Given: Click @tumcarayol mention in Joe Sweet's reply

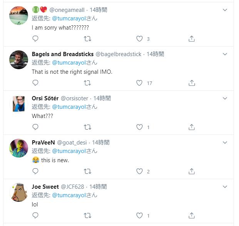Looking at the screenshot, I should coord(69,195).
